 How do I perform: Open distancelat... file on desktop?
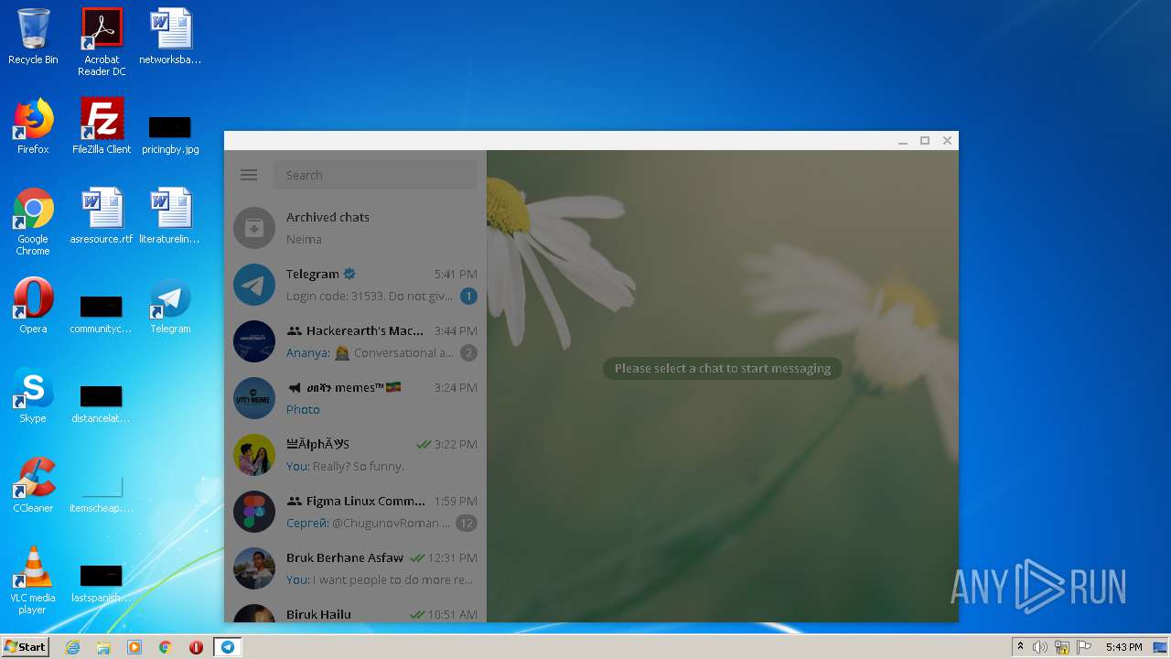[102, 403]
